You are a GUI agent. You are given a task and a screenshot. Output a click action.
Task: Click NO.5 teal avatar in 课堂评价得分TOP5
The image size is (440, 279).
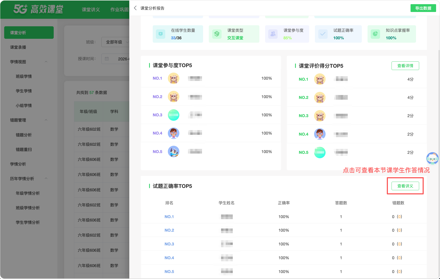point(320,153)
